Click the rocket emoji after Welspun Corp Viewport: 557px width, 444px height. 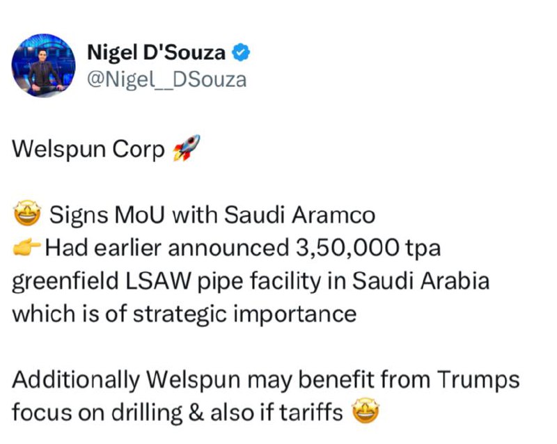[x=187, y=148]
